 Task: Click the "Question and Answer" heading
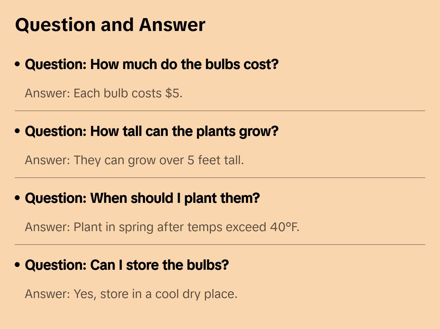(x=110, y=25)
